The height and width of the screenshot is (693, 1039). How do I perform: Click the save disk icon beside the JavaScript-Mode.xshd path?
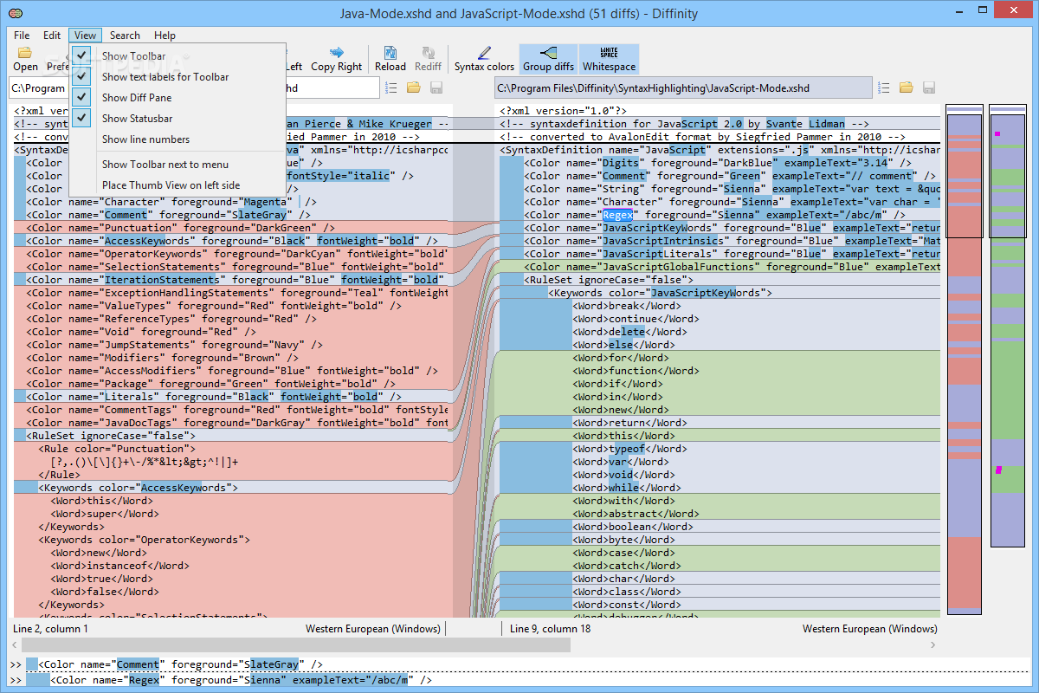[x=929, y=87]
